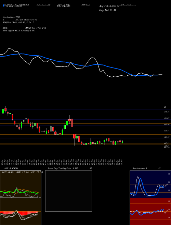Viewport: 171px width, 225px height.
Task: Click 'ADX signal: SELL Growing @ 1%' text
Action: click(x=19, y=31)
